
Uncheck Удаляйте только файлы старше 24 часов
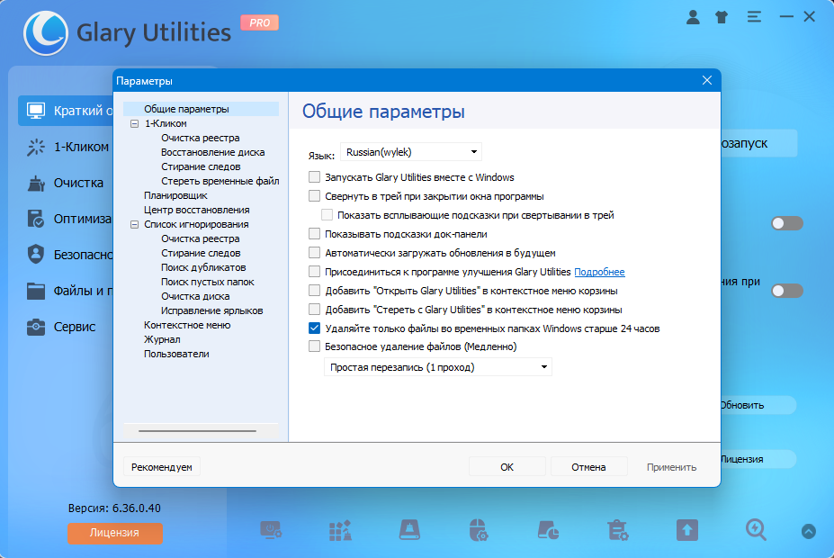click(314, 328)
